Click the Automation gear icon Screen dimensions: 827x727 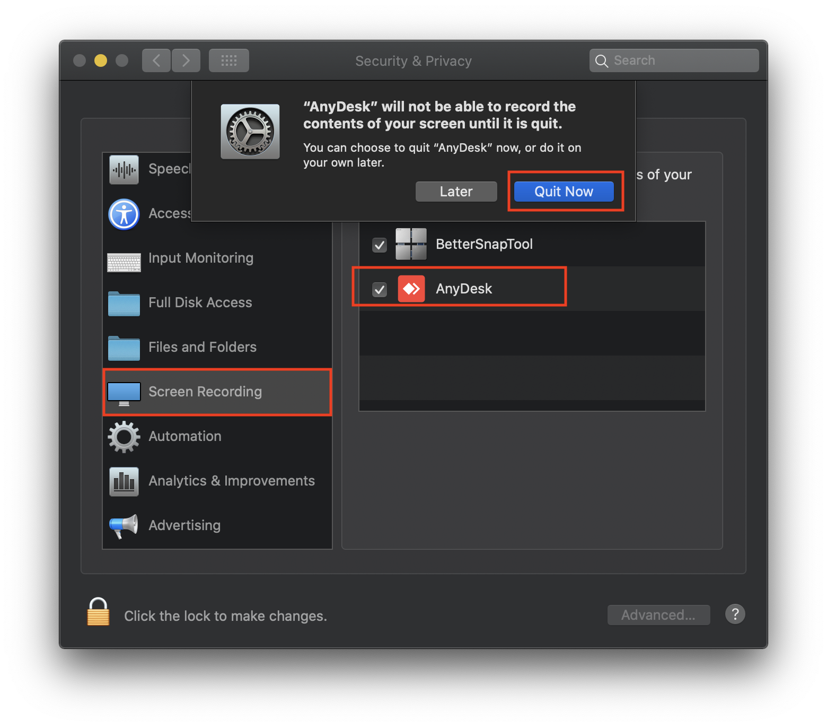(124, 436)
